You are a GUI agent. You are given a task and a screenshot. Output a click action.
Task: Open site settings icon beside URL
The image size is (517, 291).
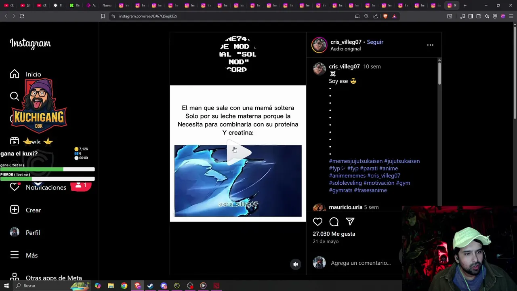point(113,16)
